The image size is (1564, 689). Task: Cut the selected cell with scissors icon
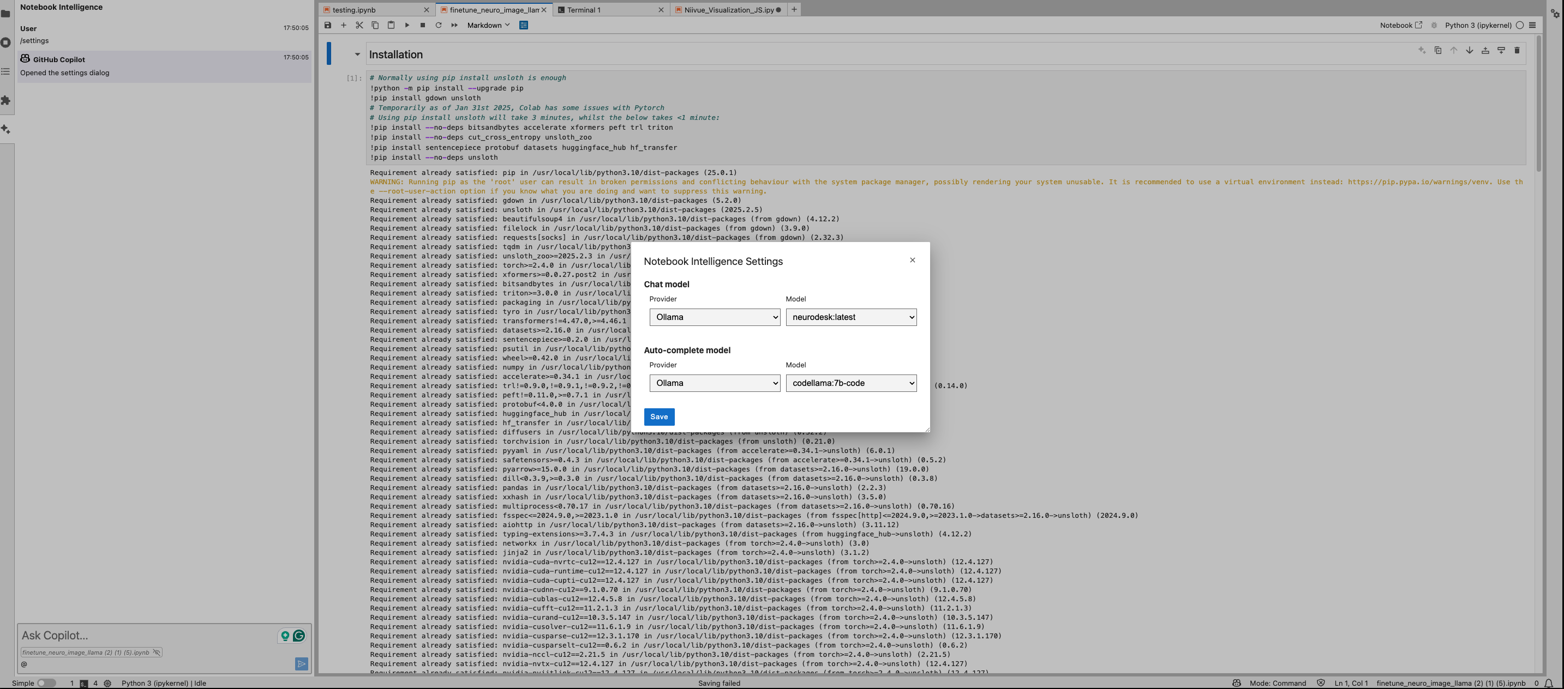(x=359, y=26)
